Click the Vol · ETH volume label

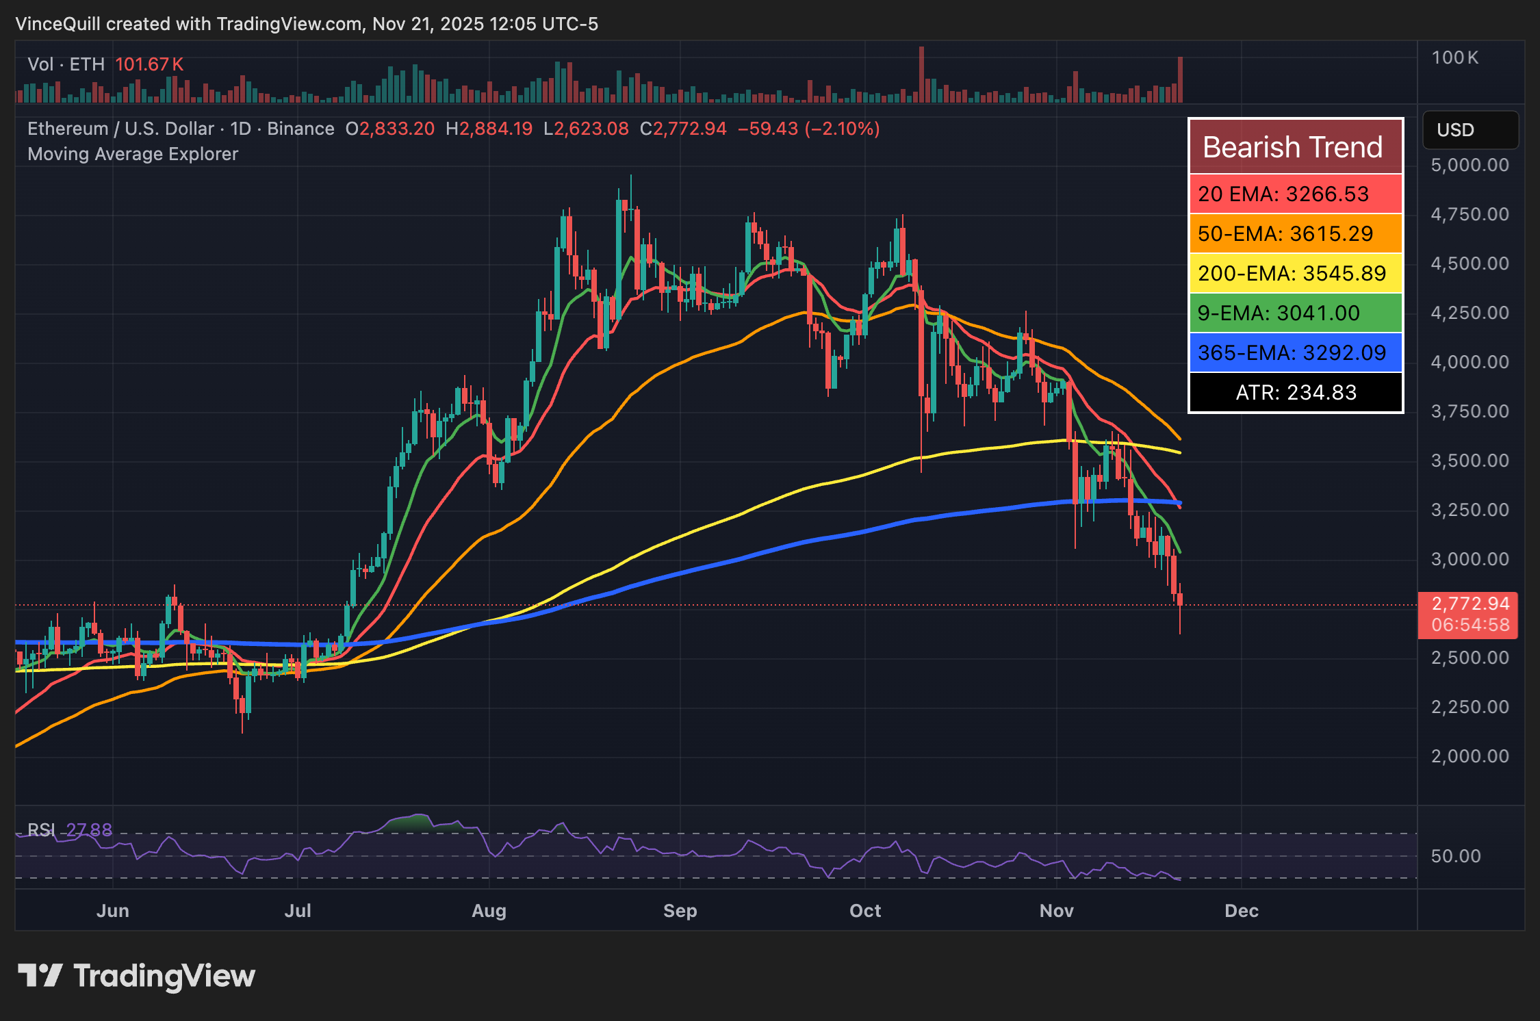click(x=66, y=64)
